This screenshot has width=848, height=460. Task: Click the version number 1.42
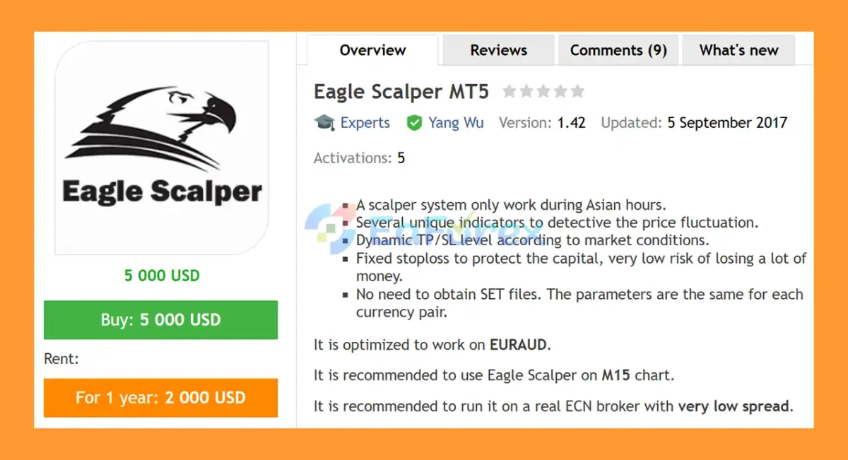571,123
